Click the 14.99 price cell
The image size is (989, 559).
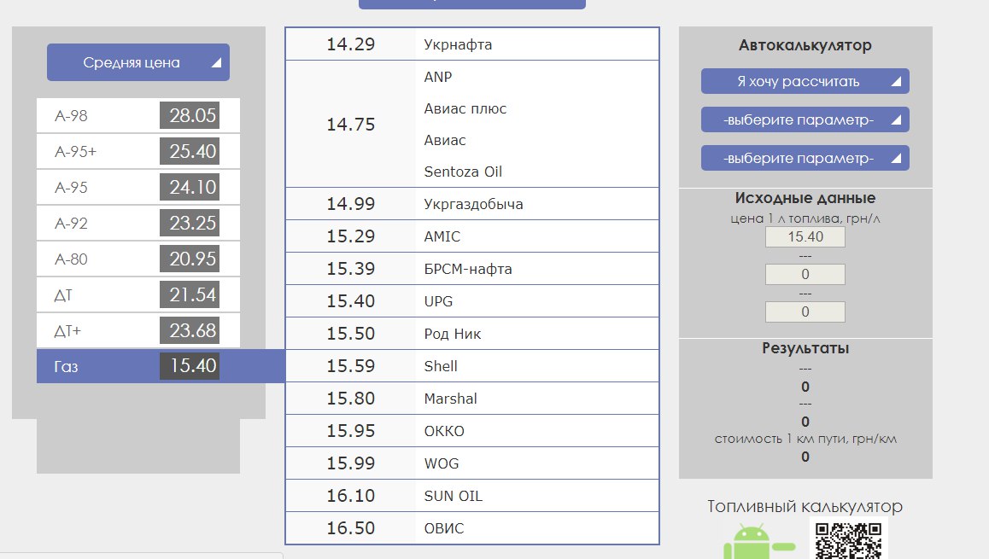click(x=351, y=204)
